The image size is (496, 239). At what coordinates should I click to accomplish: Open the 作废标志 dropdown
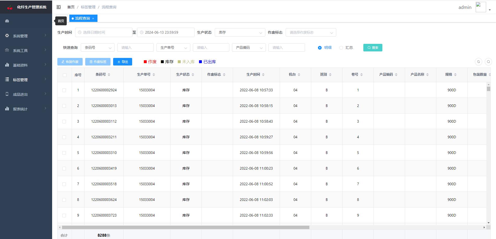tap(311, 32)
